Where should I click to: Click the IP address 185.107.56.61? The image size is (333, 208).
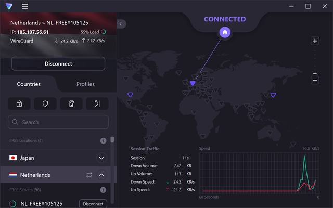(33, 32)
